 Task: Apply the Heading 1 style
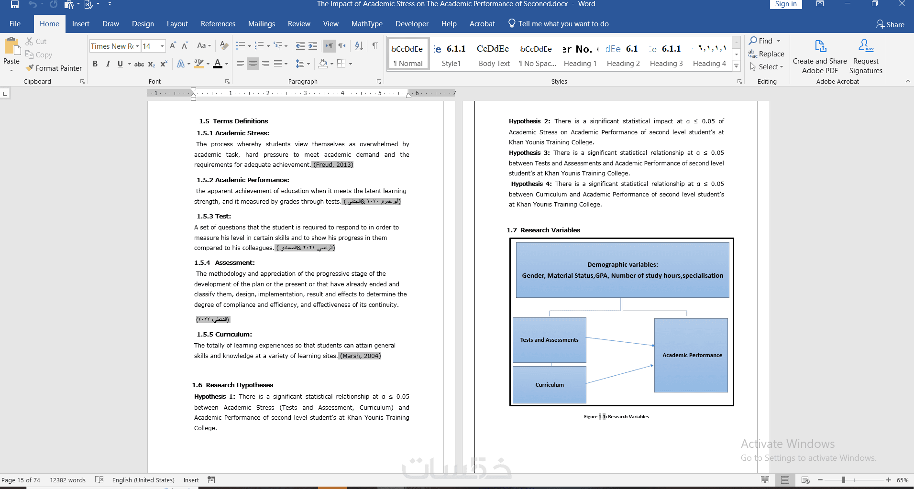[580, 55]
